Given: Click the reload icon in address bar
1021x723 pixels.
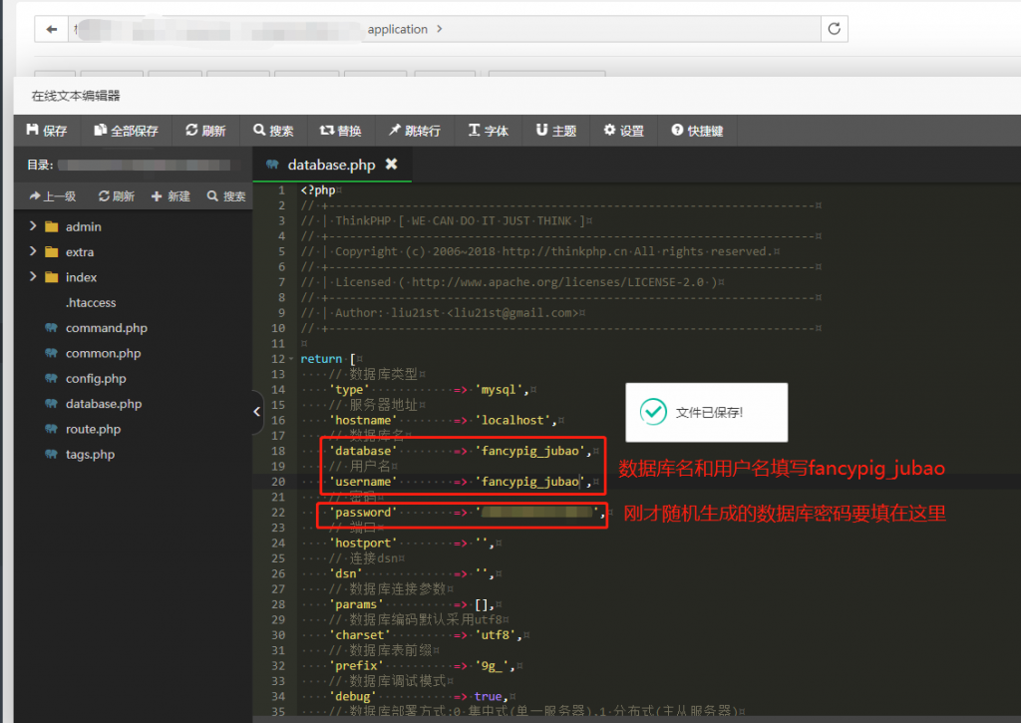Looking at the screenshot, I should [x=835, y=29].
